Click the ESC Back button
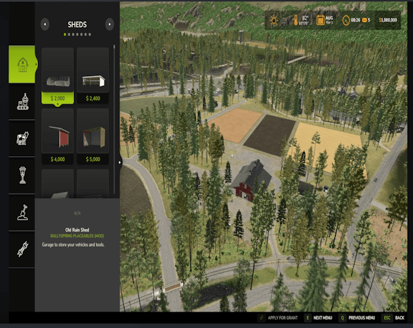This screenshot has height=328, width=413. [393, 318]
